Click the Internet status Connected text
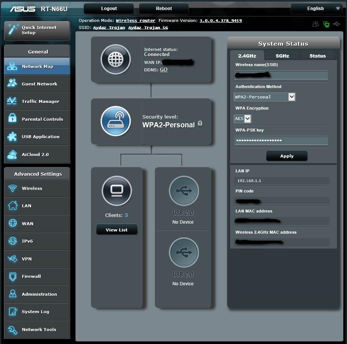Image resolution: width=347 pixels, height=344 pixels. point(157,54)
